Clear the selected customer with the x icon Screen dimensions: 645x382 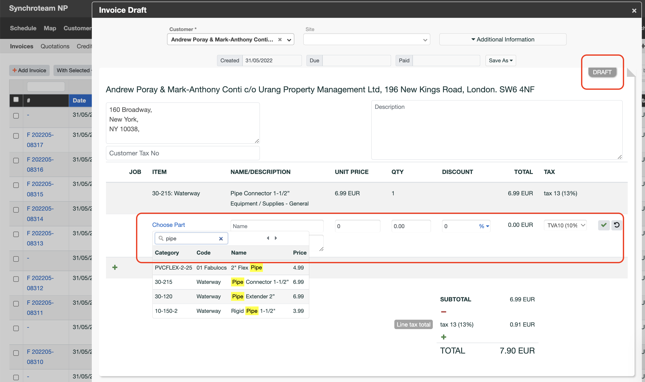pos(280,39)
